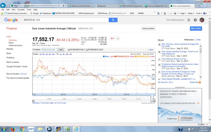Click the IE favorites star at top right

205,6
